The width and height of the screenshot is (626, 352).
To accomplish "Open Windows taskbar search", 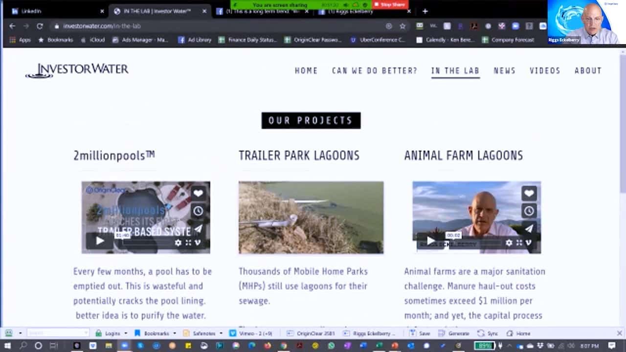I will click(x=23, y=346).
